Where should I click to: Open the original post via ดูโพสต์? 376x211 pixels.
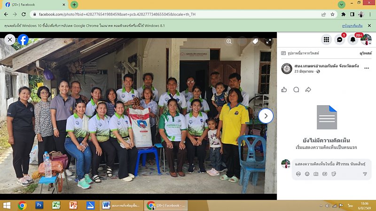(x=366, y=53)
